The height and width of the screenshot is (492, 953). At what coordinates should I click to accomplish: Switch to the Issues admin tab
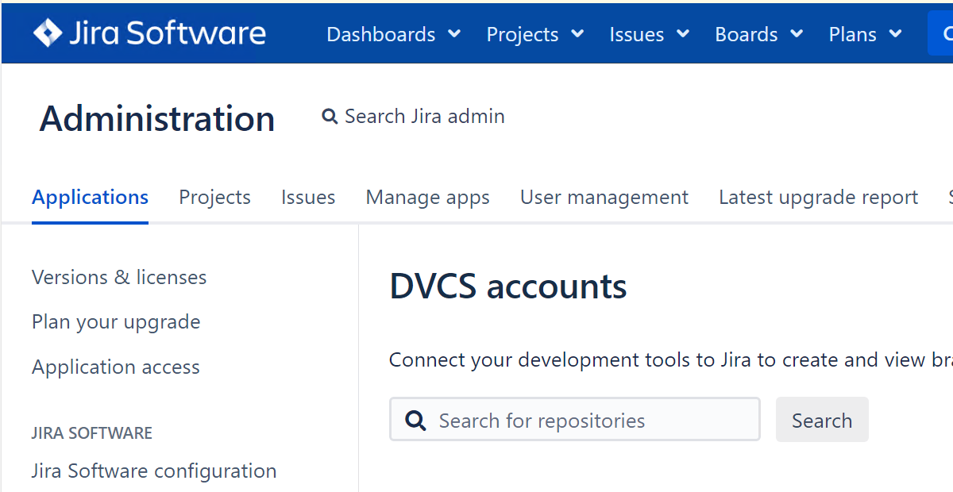(x=308, y=197)
